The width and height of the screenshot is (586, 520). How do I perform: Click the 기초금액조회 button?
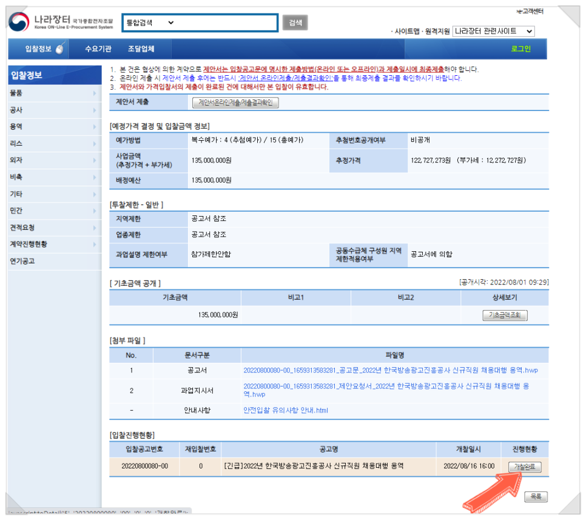click(505, 315)
